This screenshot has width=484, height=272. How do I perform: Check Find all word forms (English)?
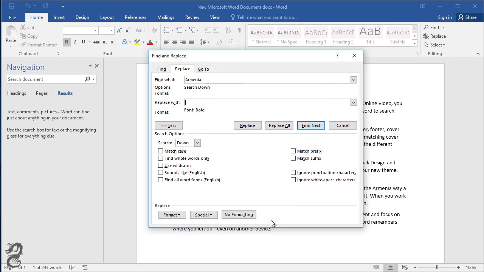pyautogui.click(x=160, y=180)
